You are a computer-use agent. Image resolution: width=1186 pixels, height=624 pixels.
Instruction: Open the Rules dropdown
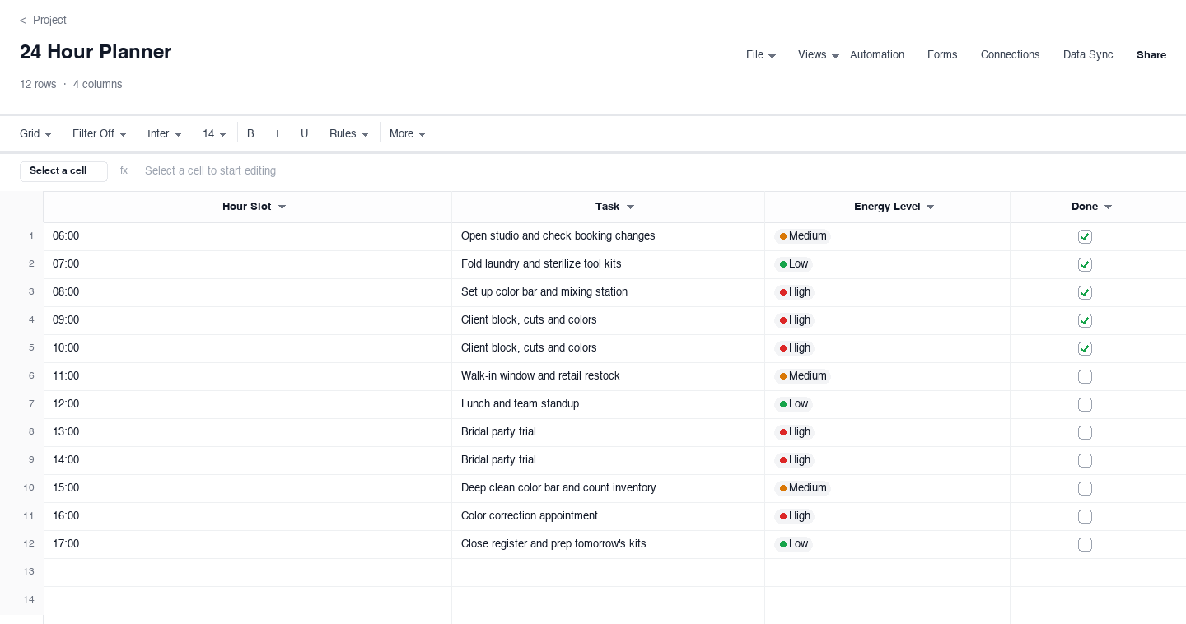point(349,133)
